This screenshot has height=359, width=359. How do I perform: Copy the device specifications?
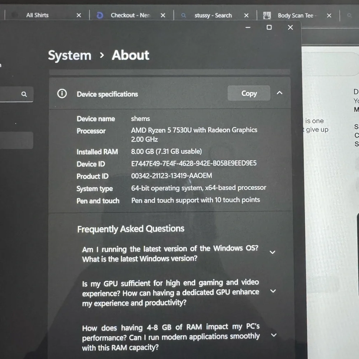click(x=249, y=93)
